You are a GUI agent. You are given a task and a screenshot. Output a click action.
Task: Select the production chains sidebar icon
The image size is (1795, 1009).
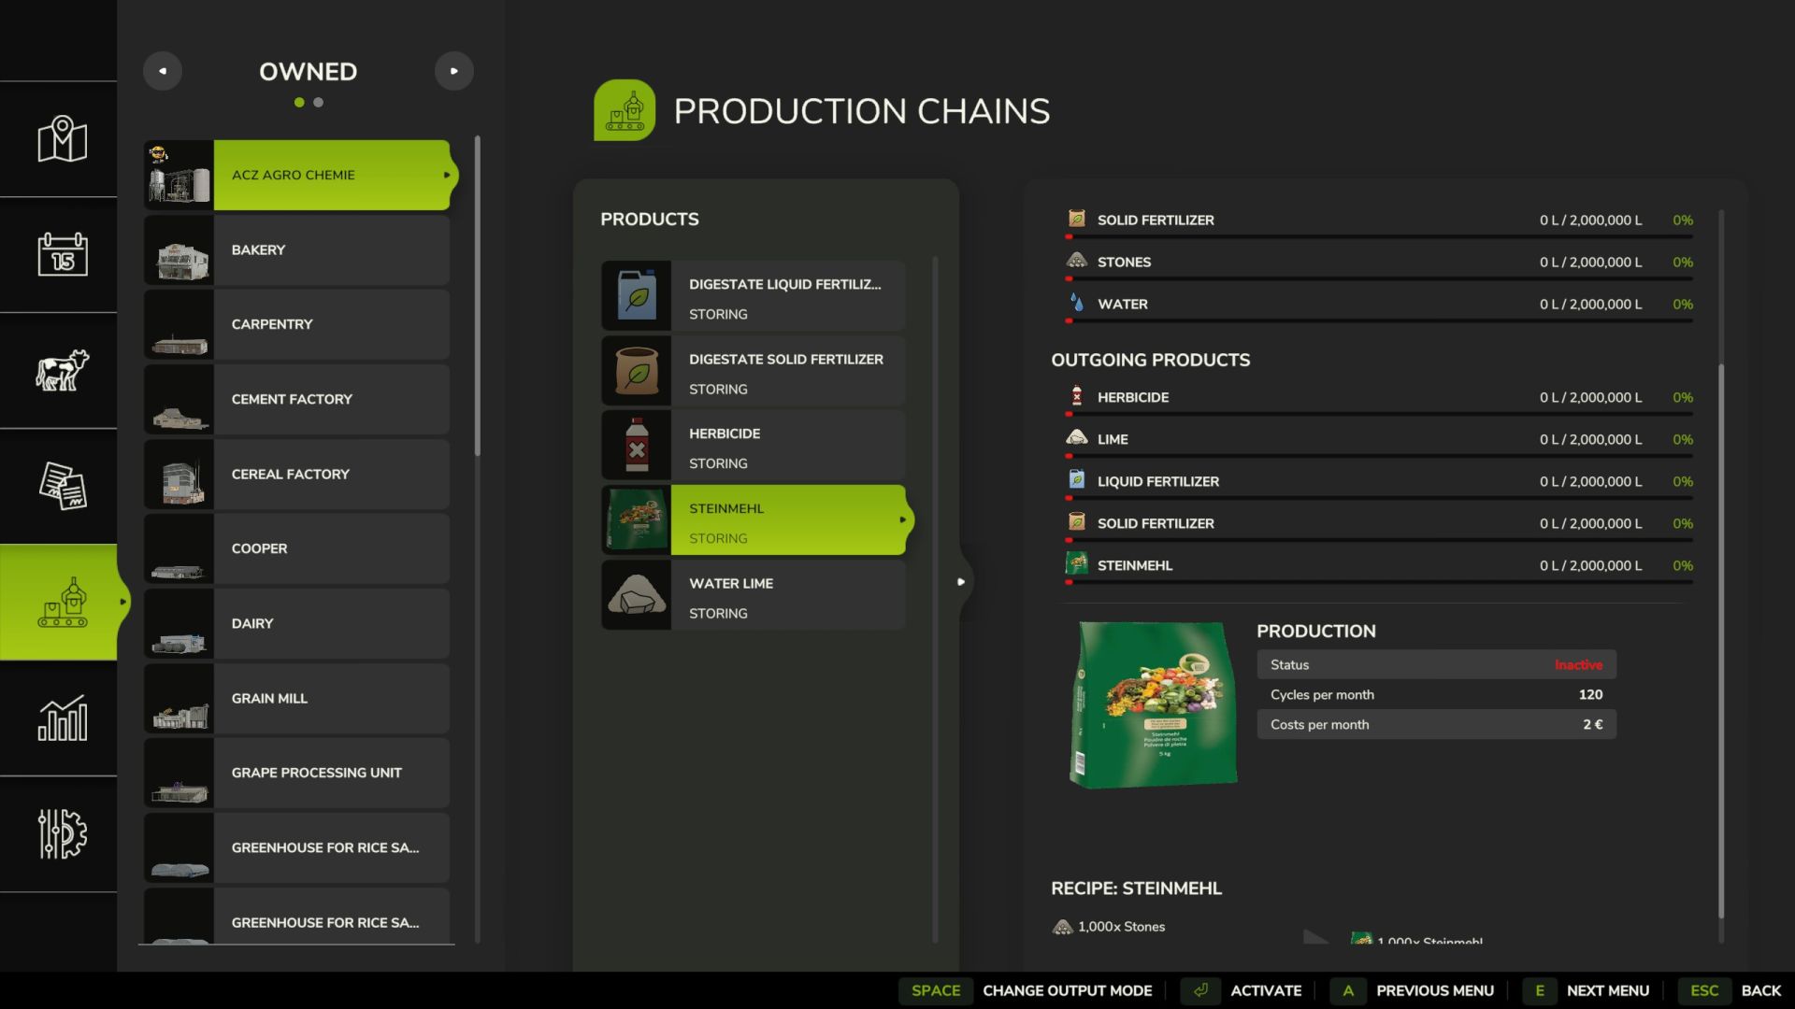coord(62,602)
